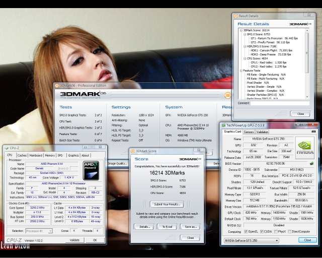The height and width of the screenshot is (258, 322).
Task: Click the Close button in GPU-Z
Action: click(307, 240)
